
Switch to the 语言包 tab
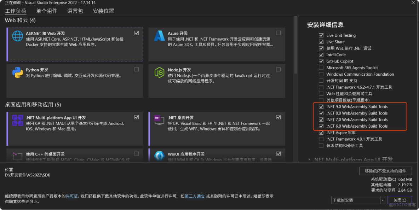(x=75, y=11)
